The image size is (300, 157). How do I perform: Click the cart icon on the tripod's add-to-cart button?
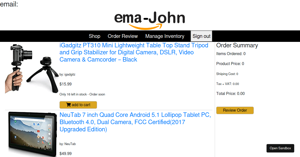[68, 105]
